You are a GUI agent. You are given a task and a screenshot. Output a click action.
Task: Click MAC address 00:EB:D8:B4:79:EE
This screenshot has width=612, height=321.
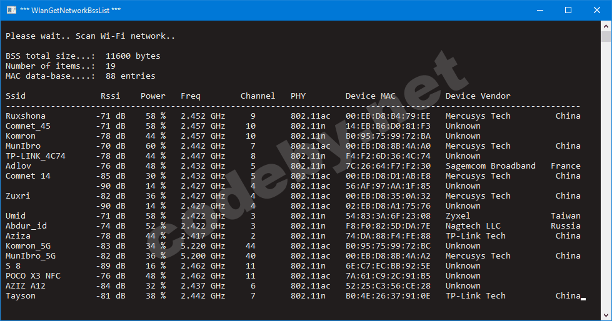tap(388, 116)
